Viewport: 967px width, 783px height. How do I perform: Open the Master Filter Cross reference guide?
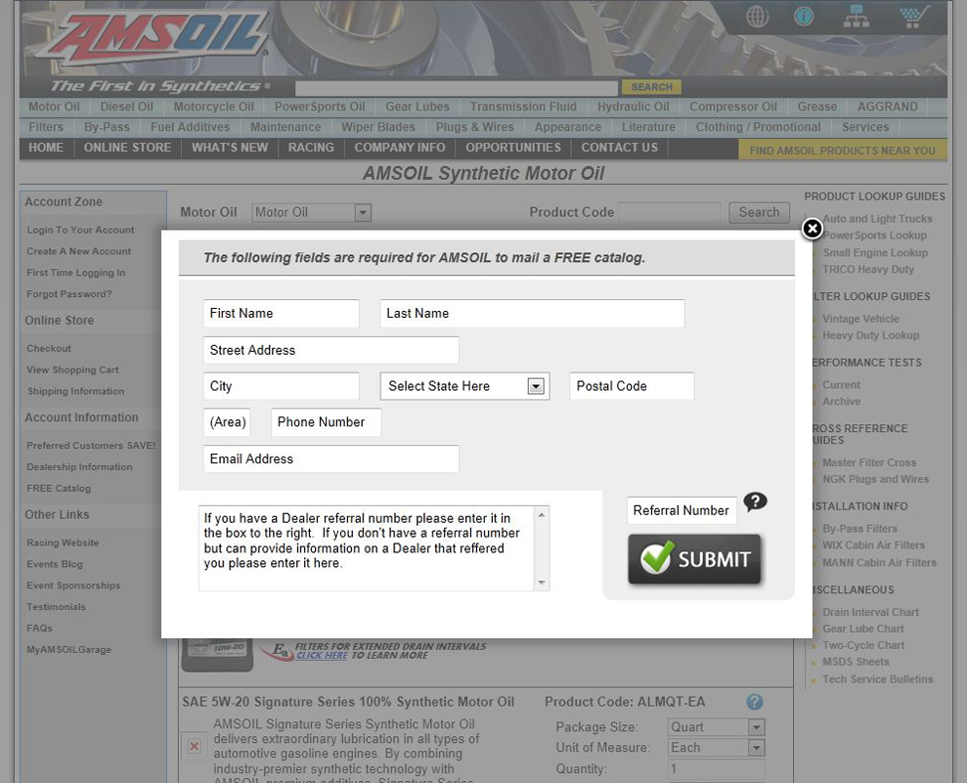tap(869, 462)
